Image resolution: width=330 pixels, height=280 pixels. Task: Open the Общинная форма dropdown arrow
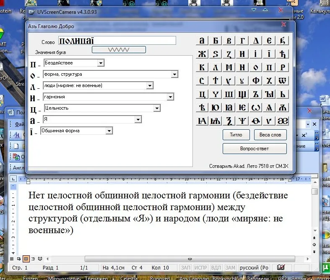(109, 131)
